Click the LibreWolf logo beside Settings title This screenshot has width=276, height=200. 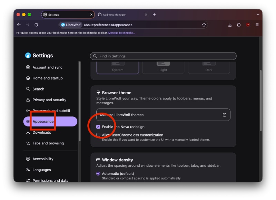[x=28, y=55]
